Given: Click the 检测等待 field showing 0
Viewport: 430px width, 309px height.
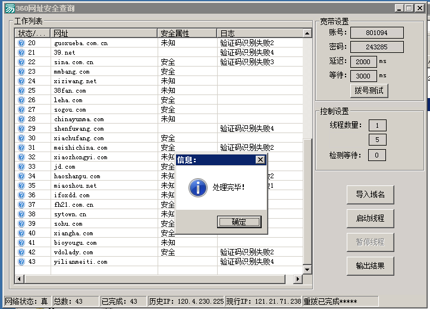Looking at the screenshot, I should 377,156.
